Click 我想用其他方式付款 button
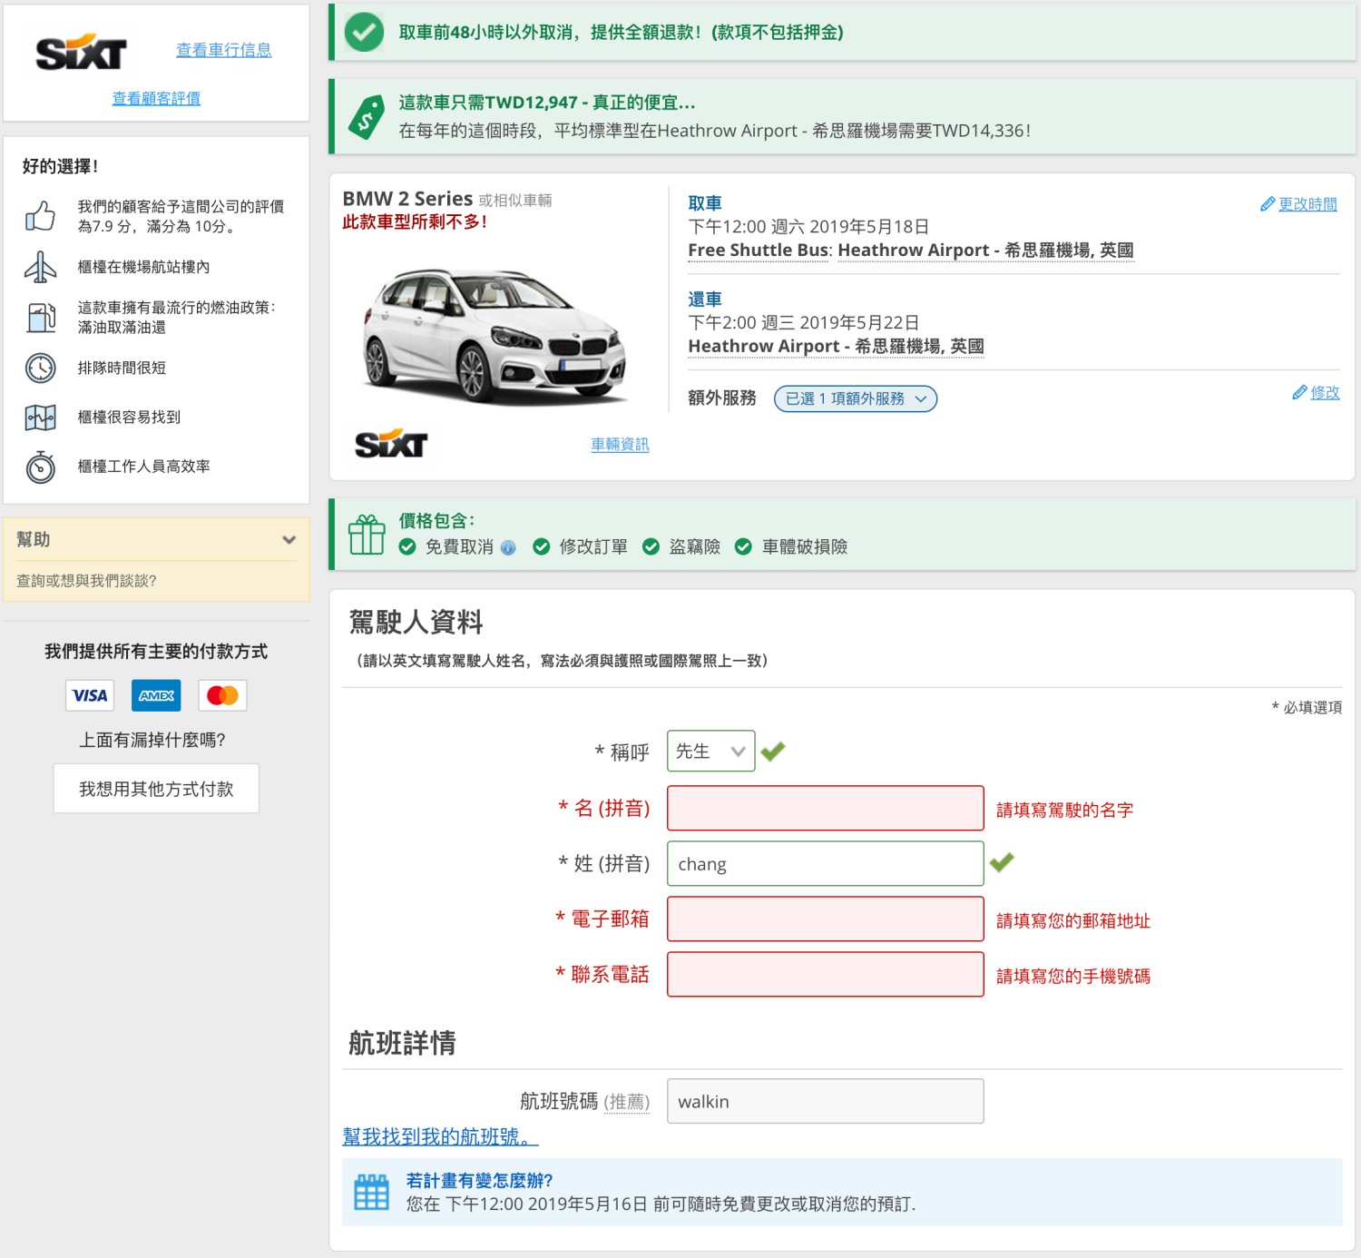This screenshot has height=1258, width=1361. (x=156, y=789)
